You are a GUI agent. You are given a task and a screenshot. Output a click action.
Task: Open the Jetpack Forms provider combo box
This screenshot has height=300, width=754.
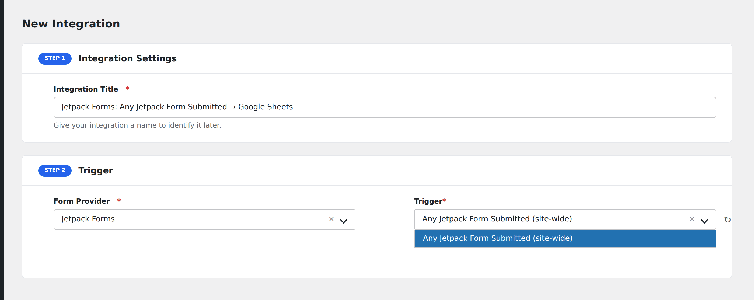pos(204,219)
